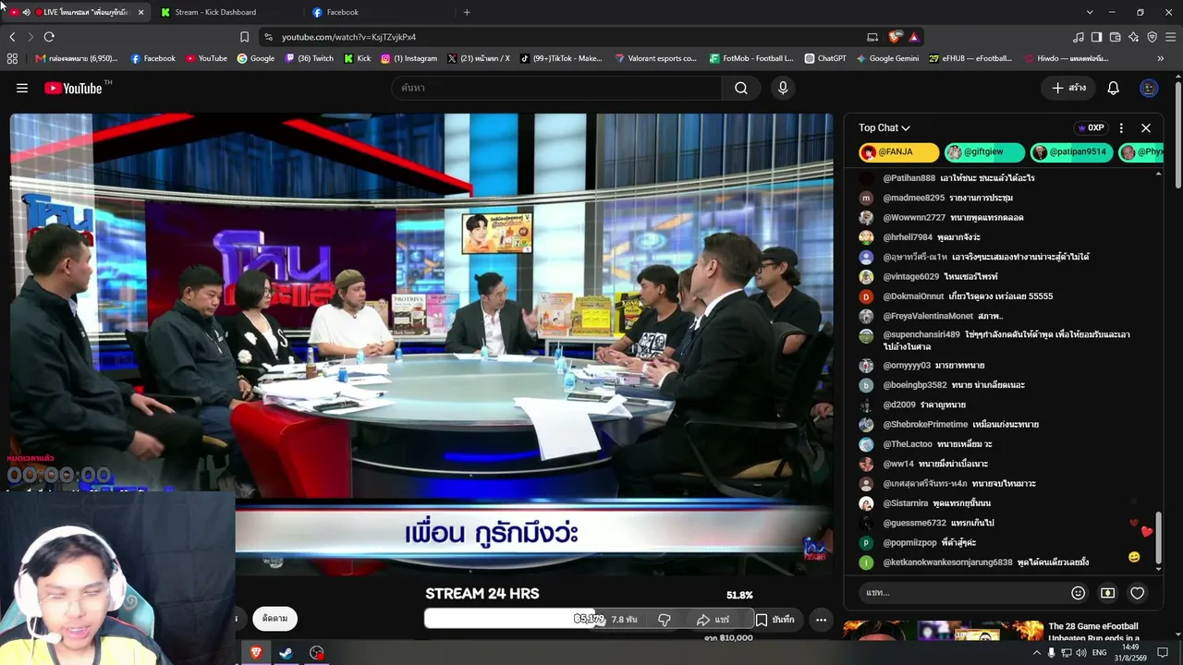Click the YouTube search magnifier button
The height and width of the screenshot is (665, 1183).
coord(741,88)
